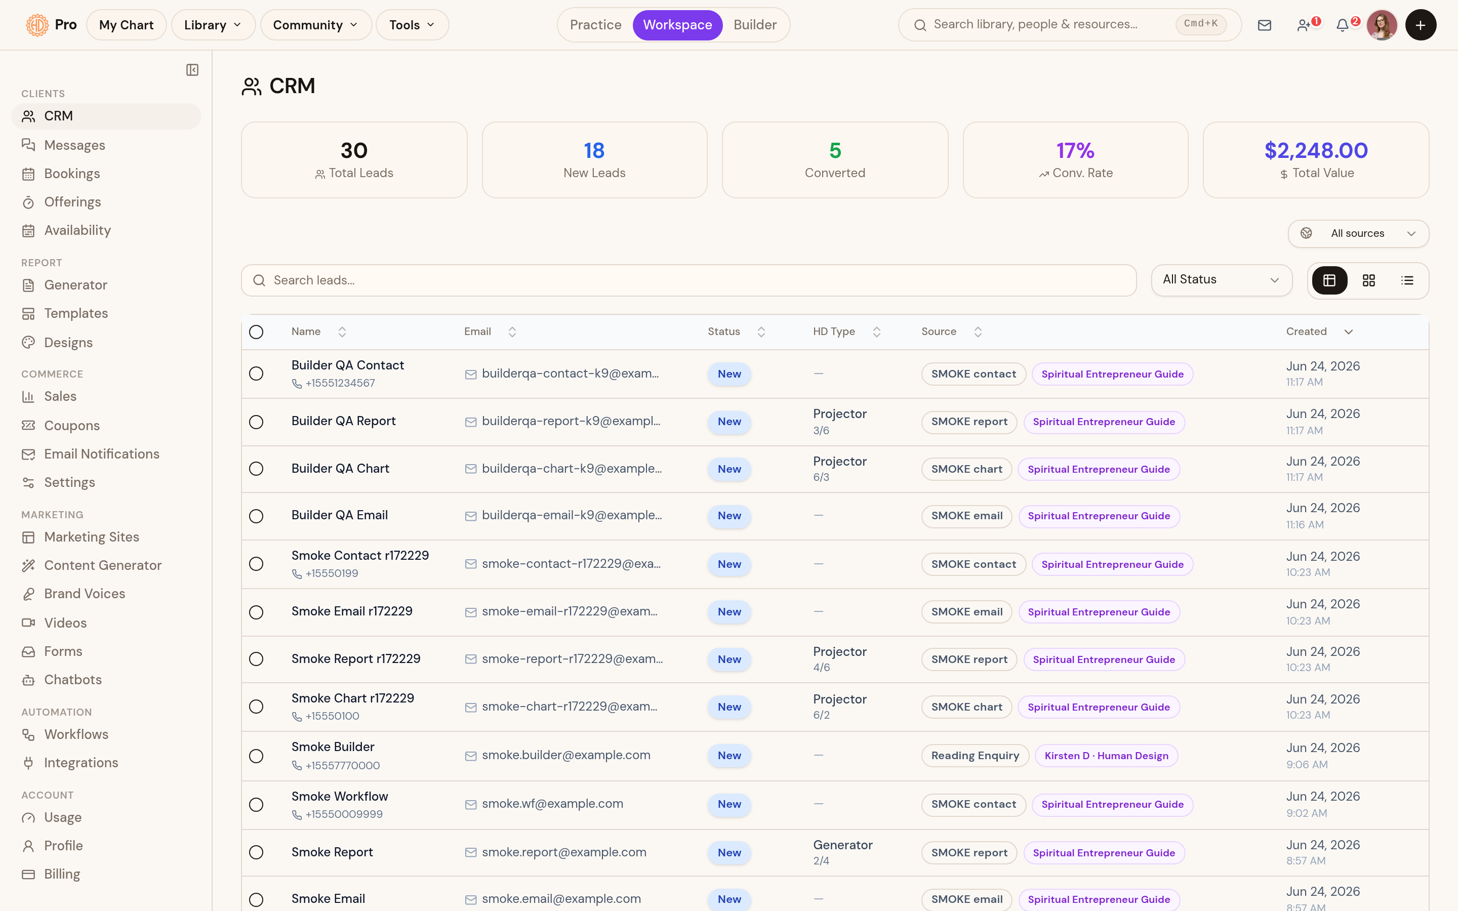
Task: Collapse the sidebar panel icon
Action: click(192, 70)
